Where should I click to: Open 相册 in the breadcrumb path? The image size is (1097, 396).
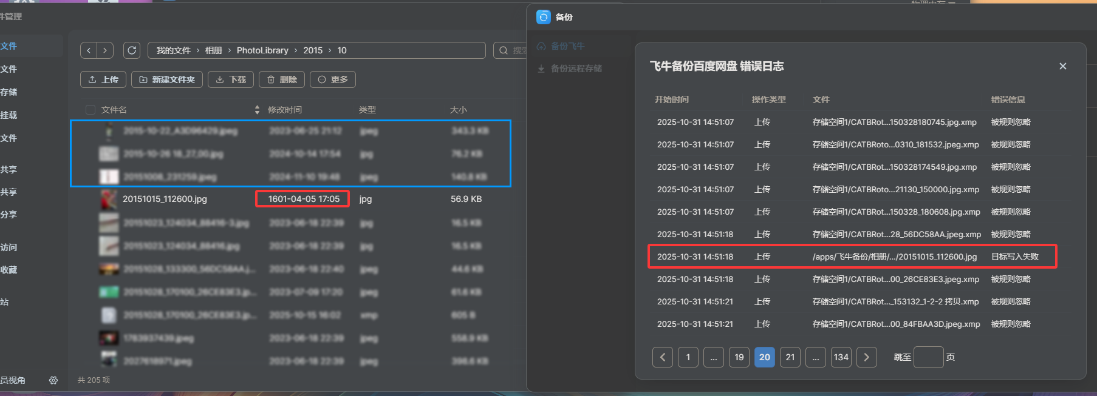[x=214, y=50]
